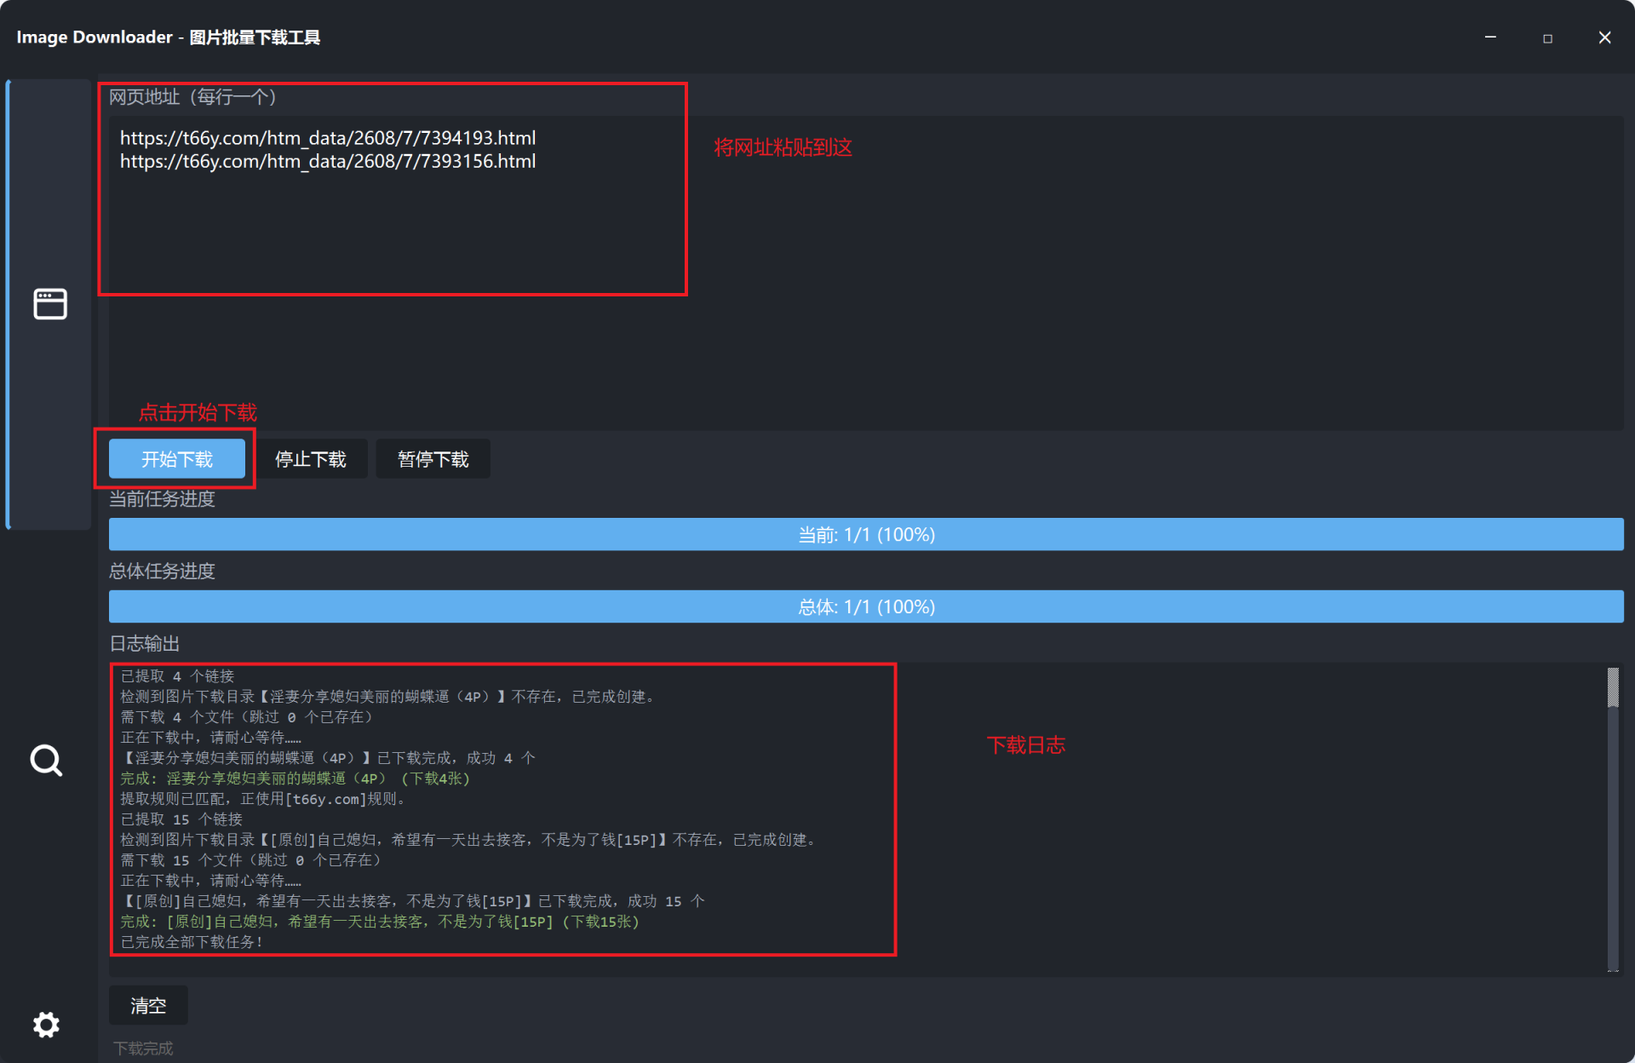Click the 需下载 15 个文件 log line
This screenshot has width=1635, height=1063.
[251, 860]
